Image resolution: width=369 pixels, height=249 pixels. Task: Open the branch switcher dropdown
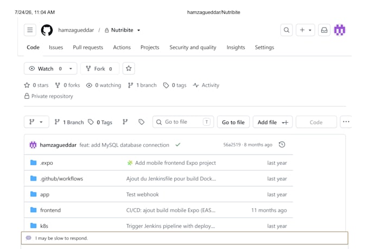coord(36,122)
